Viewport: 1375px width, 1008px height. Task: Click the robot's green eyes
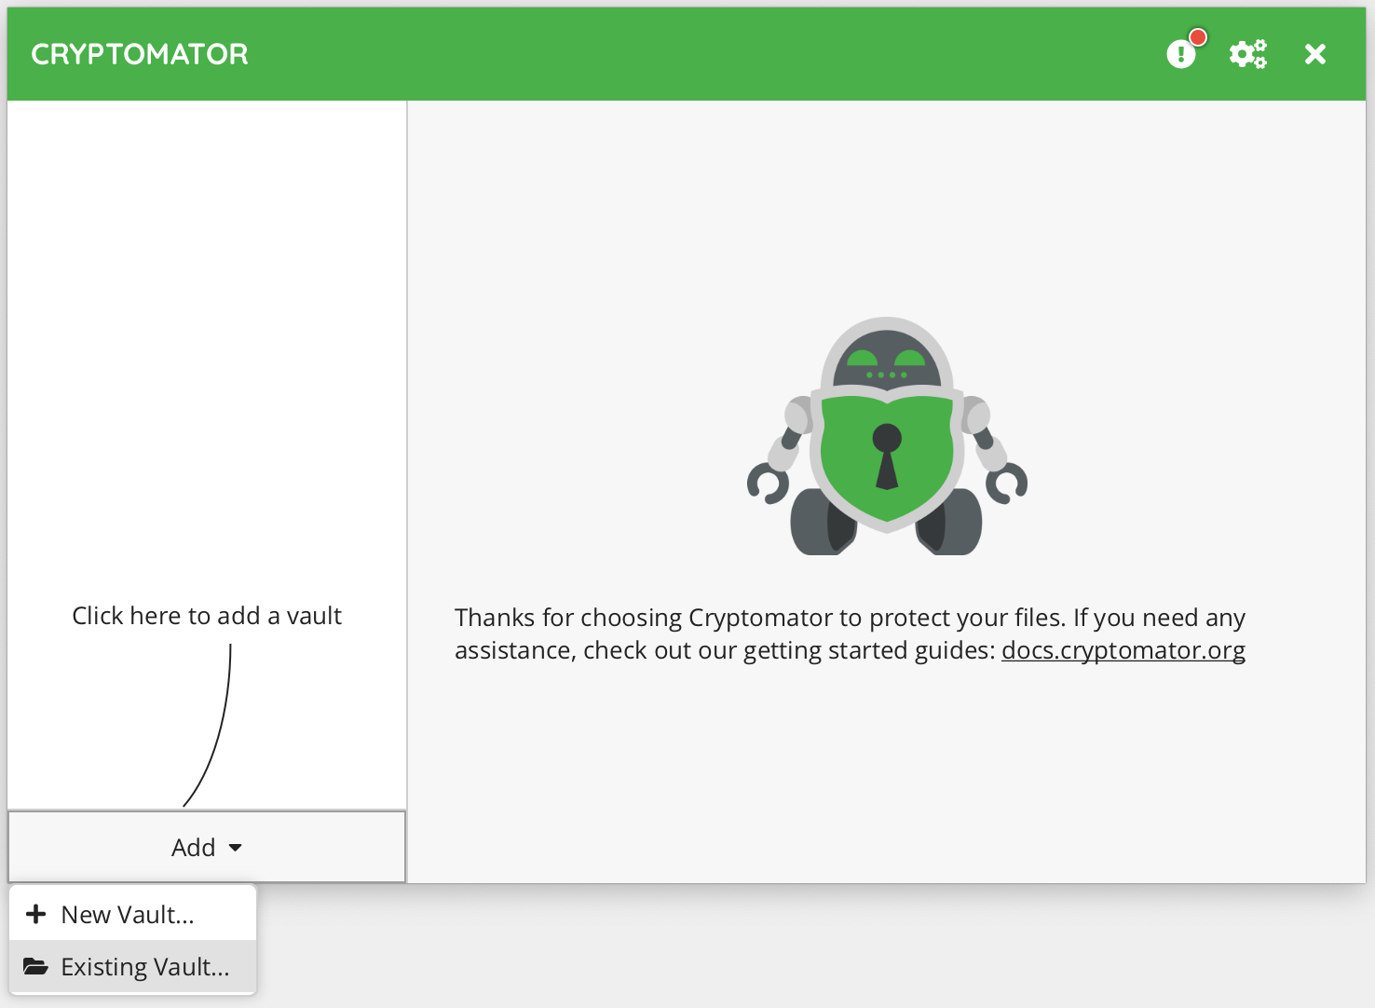(885, 359)
